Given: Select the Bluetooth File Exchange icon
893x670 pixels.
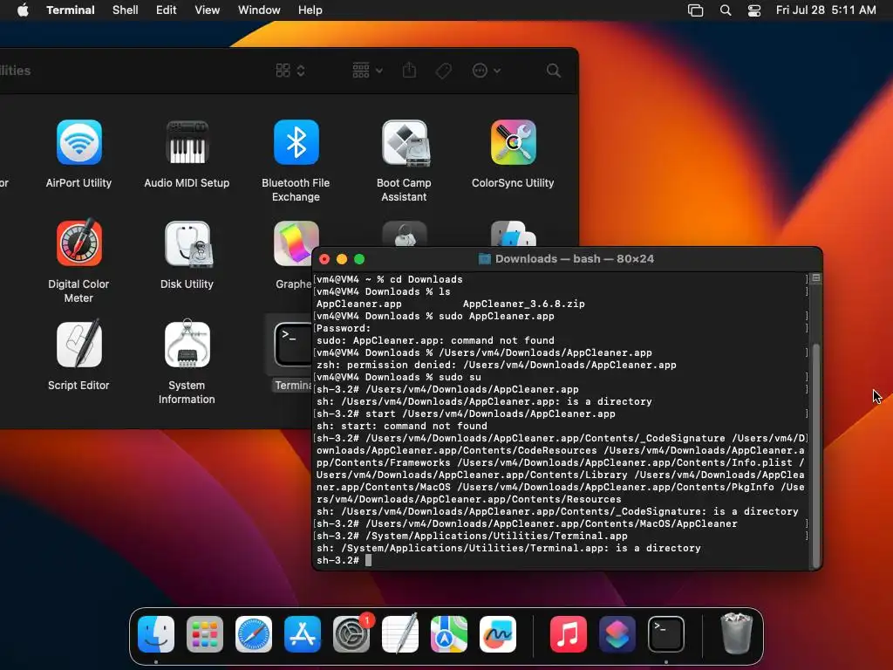Looking at the screenshot, I should pos(297,142).
